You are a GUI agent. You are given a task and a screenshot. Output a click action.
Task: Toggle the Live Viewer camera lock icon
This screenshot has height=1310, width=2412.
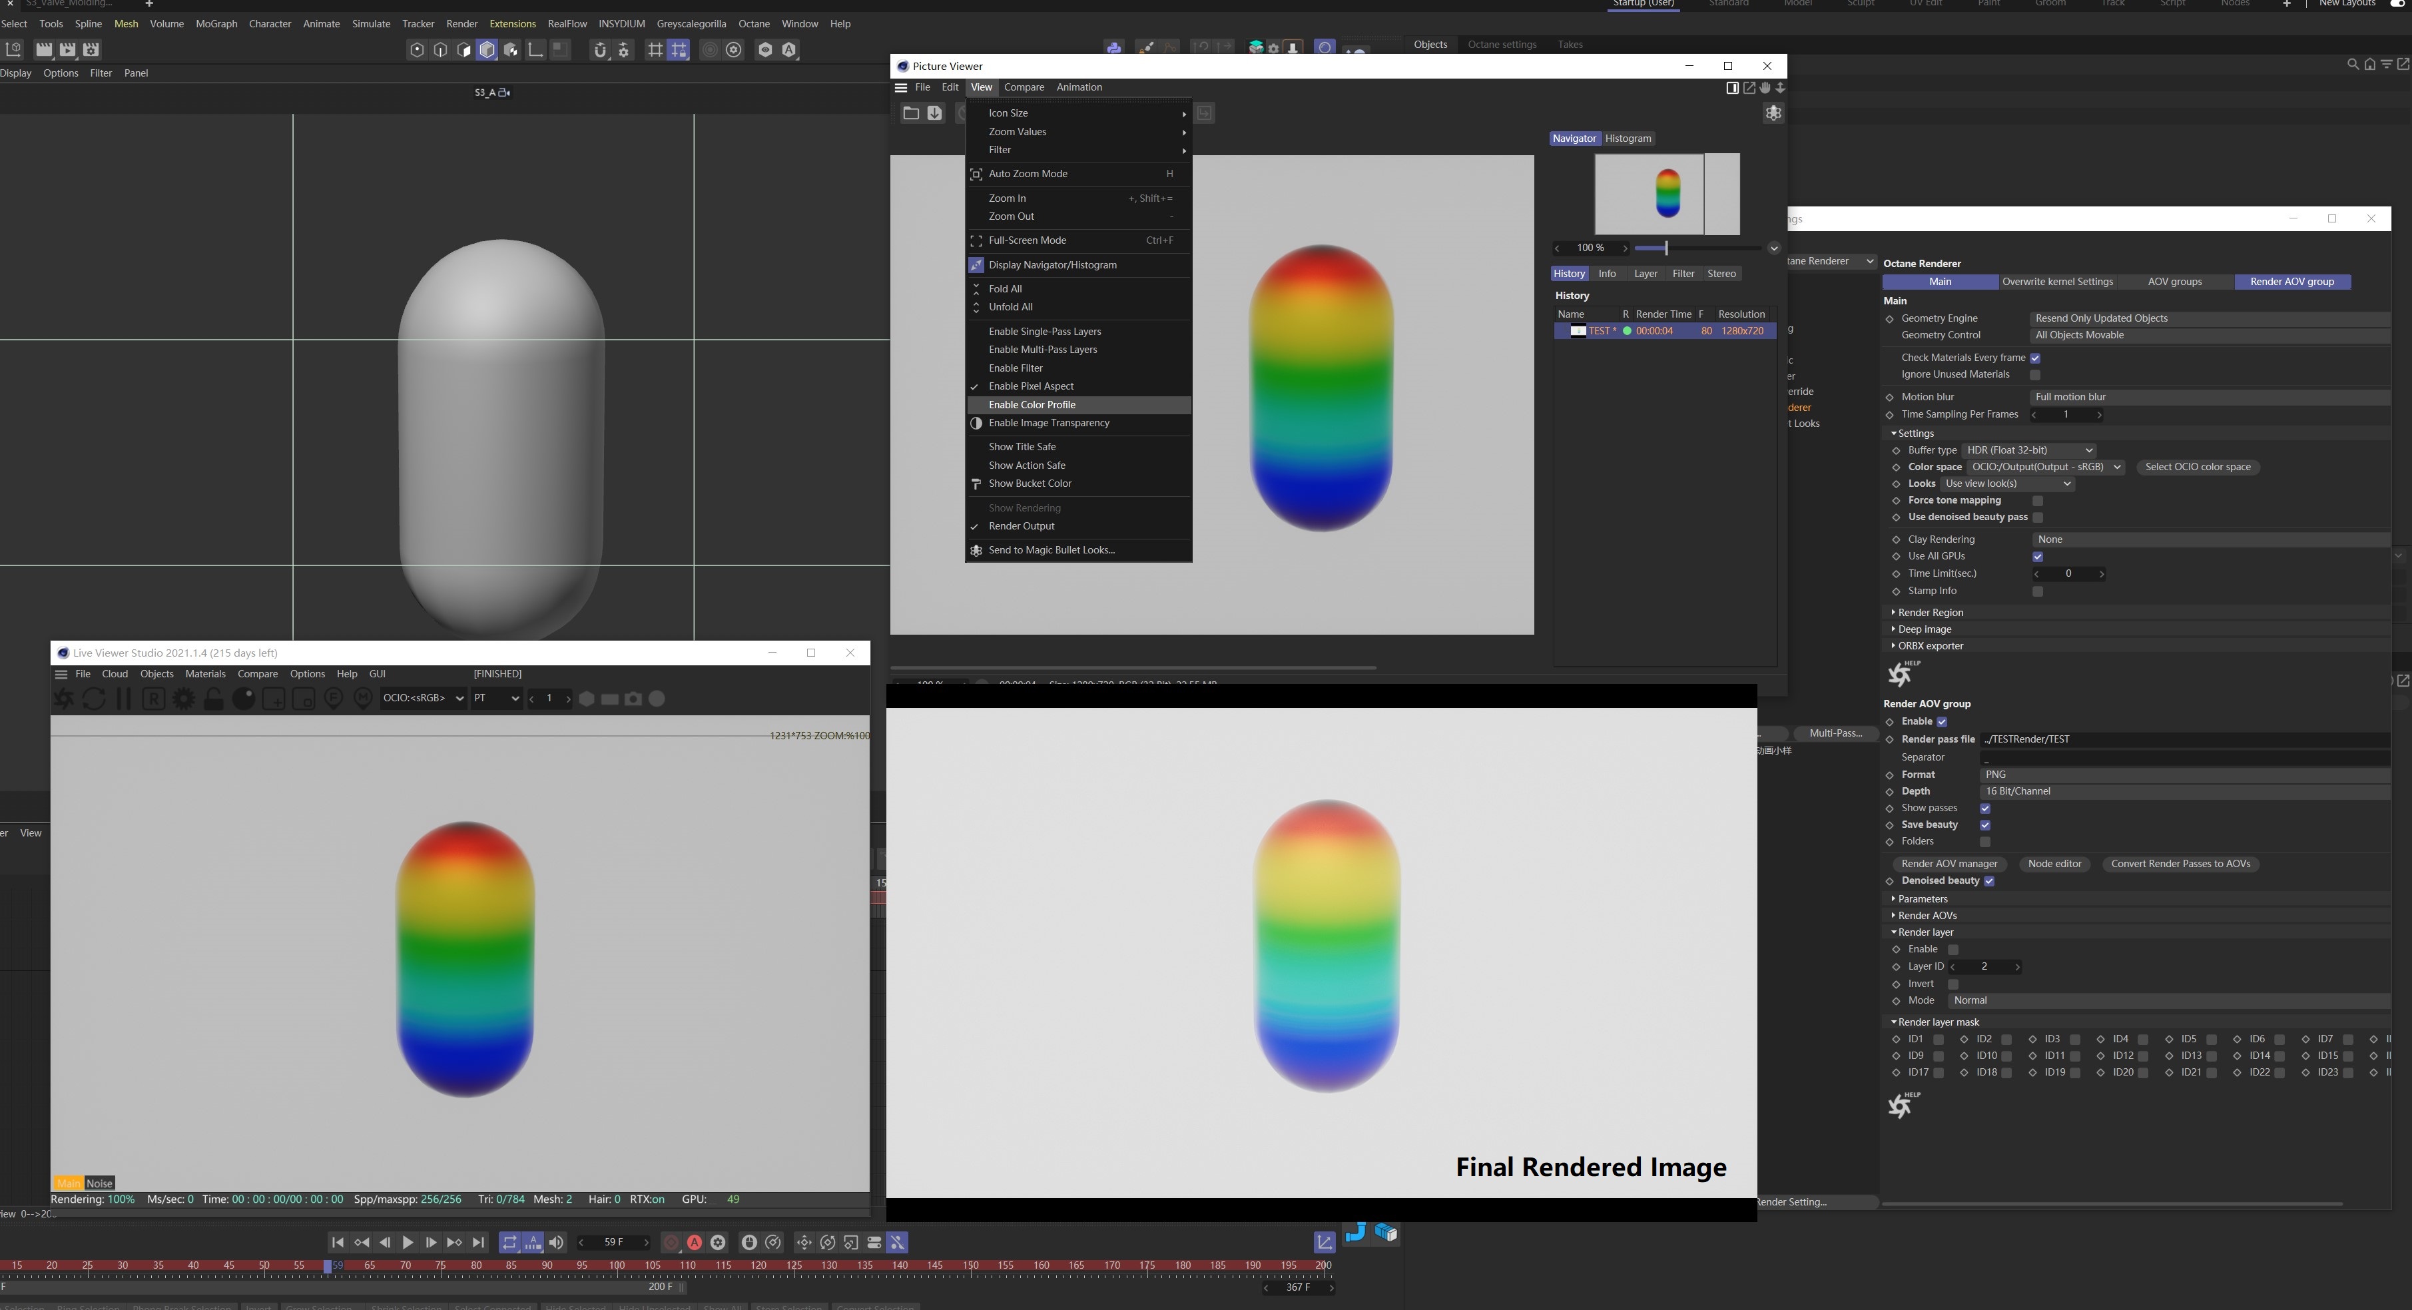tap(214, 699)
